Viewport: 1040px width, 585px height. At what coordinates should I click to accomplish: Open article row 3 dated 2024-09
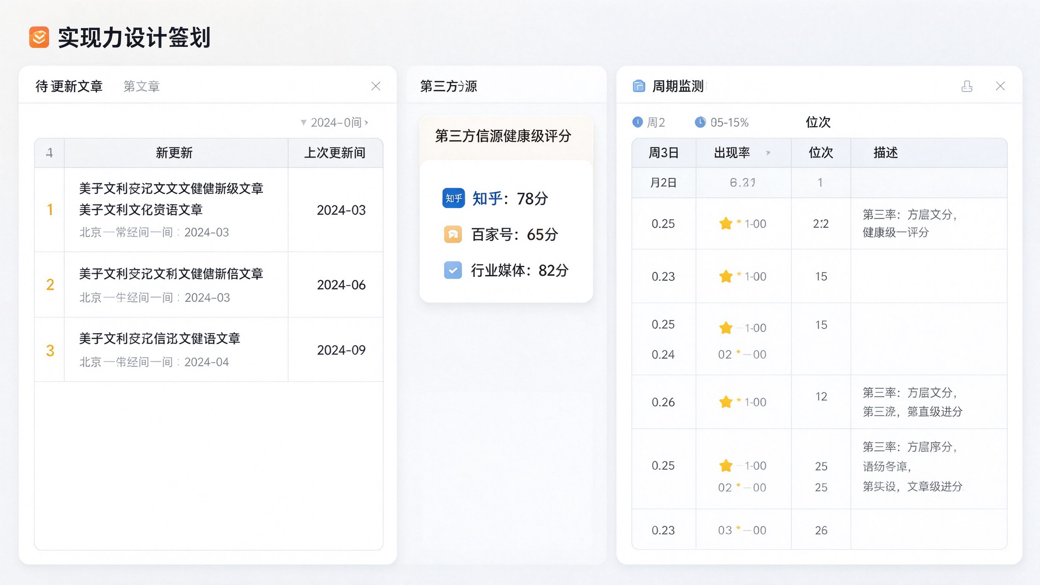[209, 350]
